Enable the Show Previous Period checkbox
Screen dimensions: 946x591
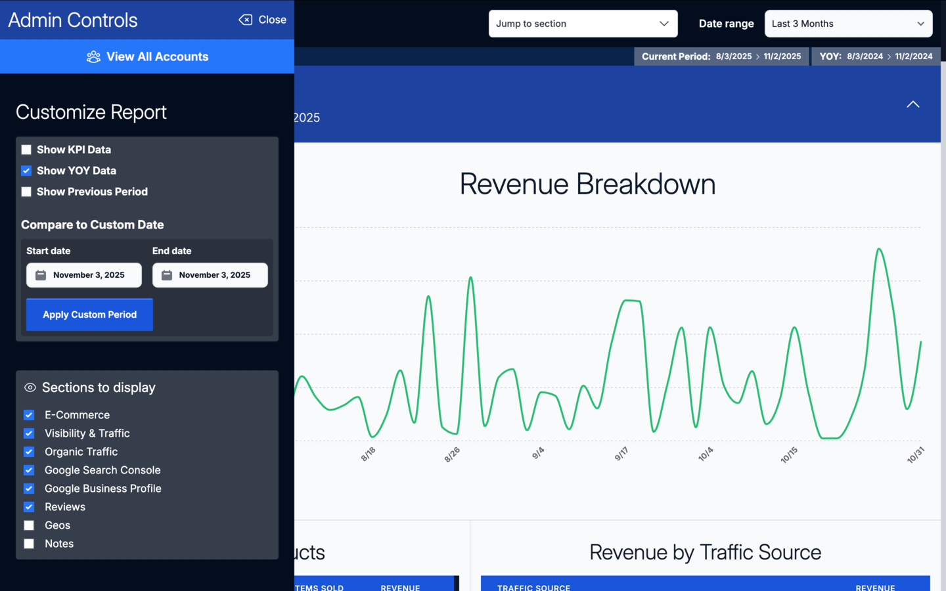tap(26, 192)
